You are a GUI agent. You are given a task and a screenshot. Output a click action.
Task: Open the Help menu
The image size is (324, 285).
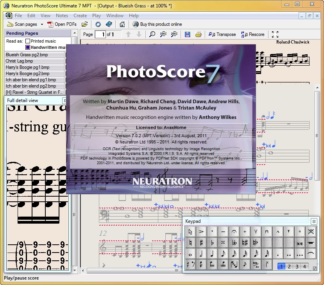point(134,16)
